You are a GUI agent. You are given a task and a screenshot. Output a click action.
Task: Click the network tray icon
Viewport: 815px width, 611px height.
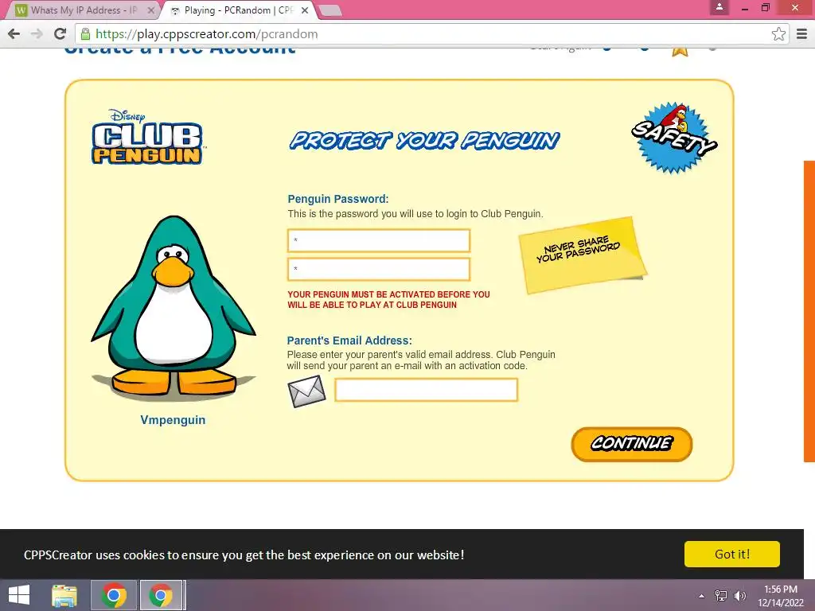721,595
